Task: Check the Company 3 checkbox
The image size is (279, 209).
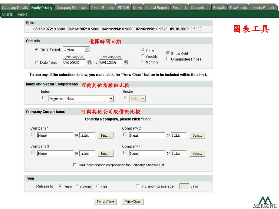Action: point(33,152)
